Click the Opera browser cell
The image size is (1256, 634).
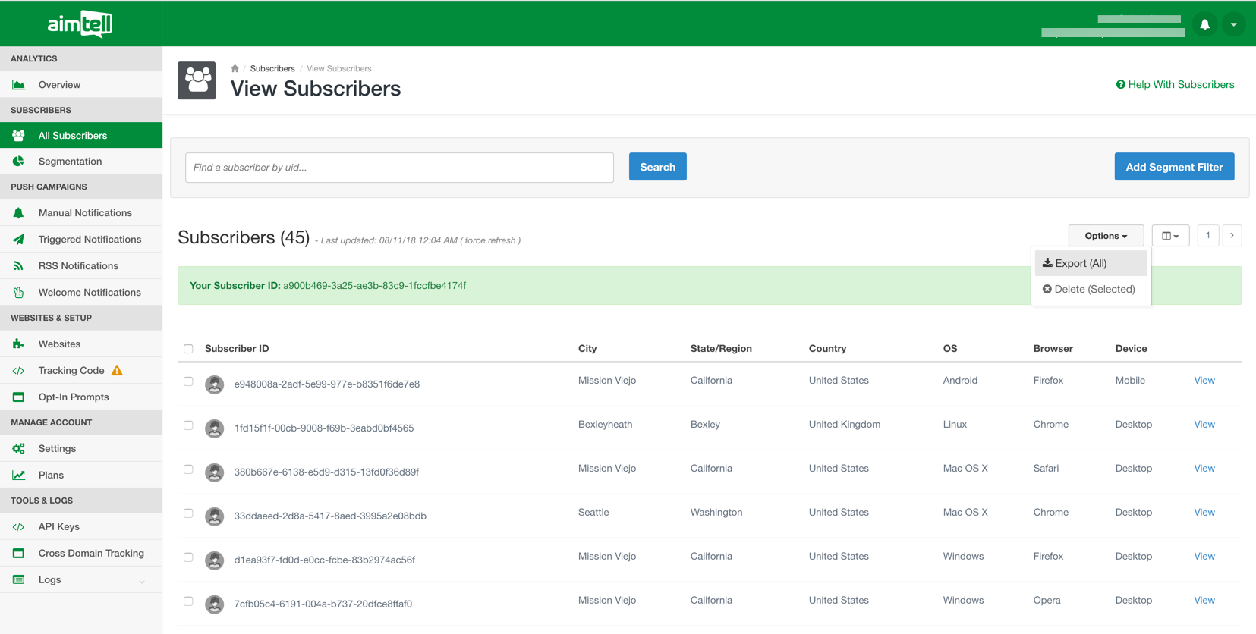click(x=1047, y=601)
